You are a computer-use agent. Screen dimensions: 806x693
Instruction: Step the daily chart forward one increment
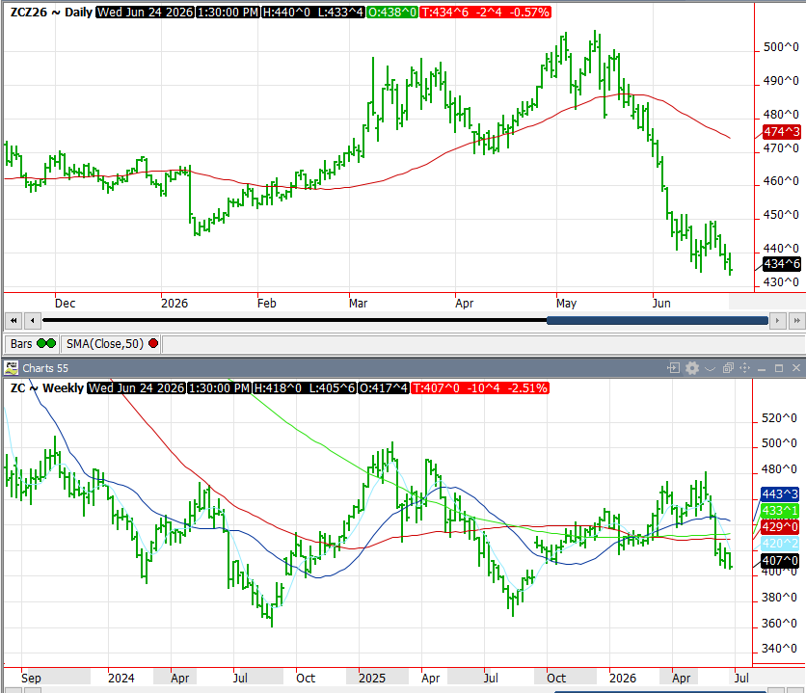tap(777, 321)
